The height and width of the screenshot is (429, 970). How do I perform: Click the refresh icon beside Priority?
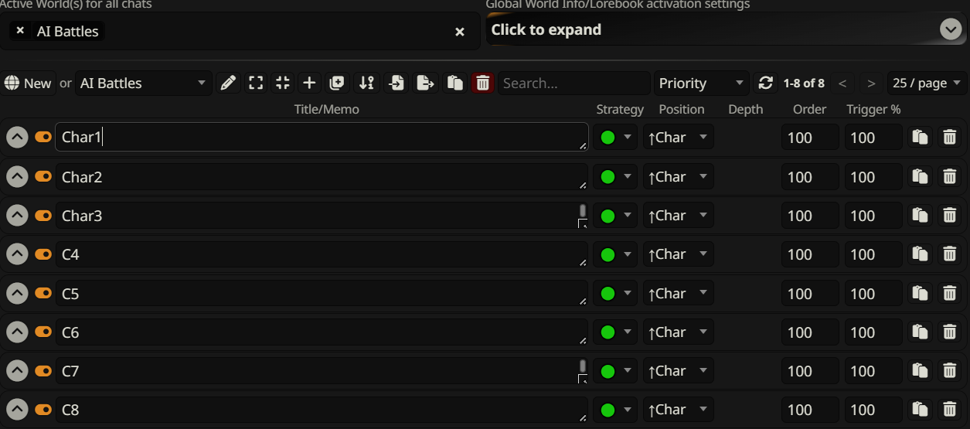tap(766, 83)
